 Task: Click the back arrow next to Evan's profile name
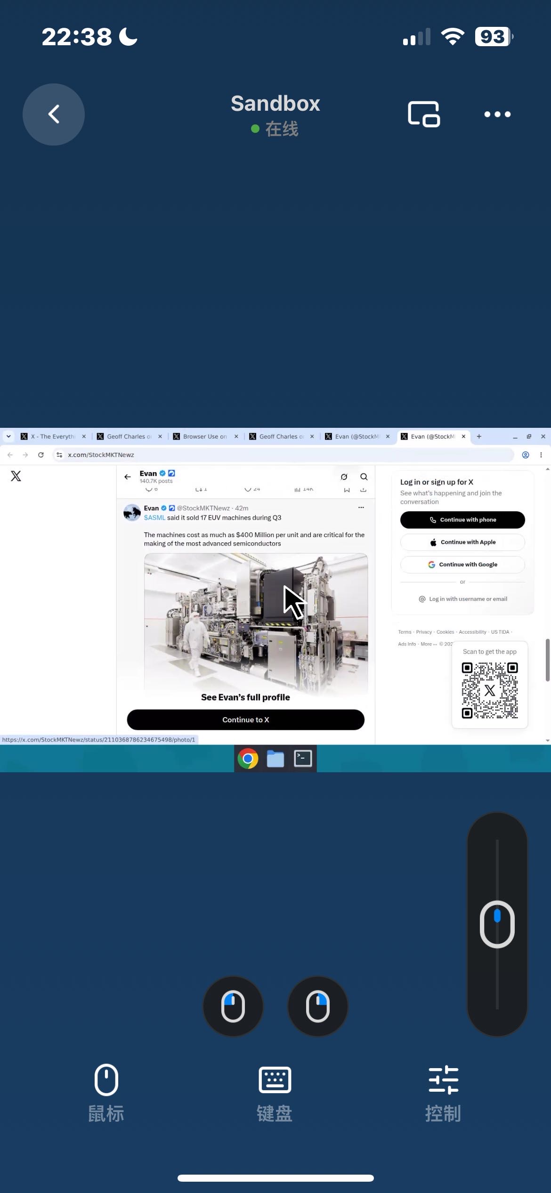point(128,477)
